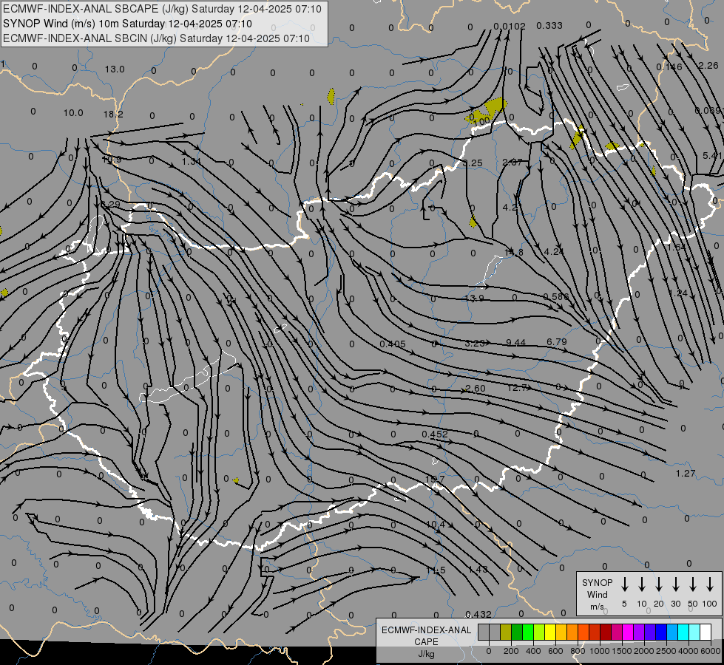Viewport: 724px width, 665px height.
Task: Click the 'SYNOP' label in the wind legend
Action: click(597, 583)
